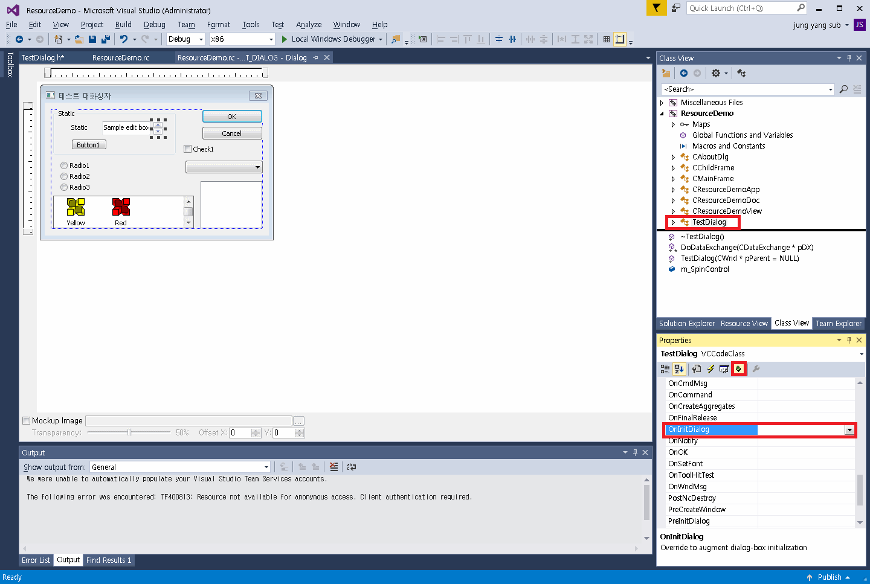Click the Quick Launch search field
Screen dimensions: 870x584
click(746, 8)
